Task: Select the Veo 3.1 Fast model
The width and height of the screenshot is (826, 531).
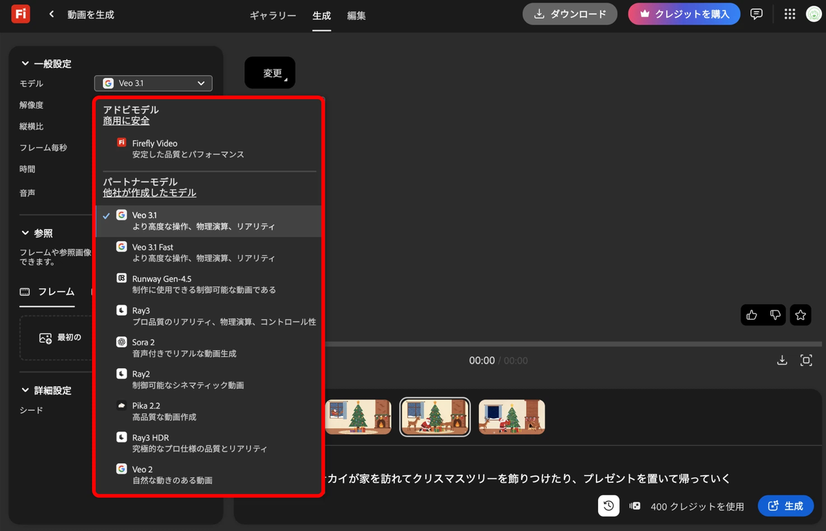Action: tap(209, 252)
